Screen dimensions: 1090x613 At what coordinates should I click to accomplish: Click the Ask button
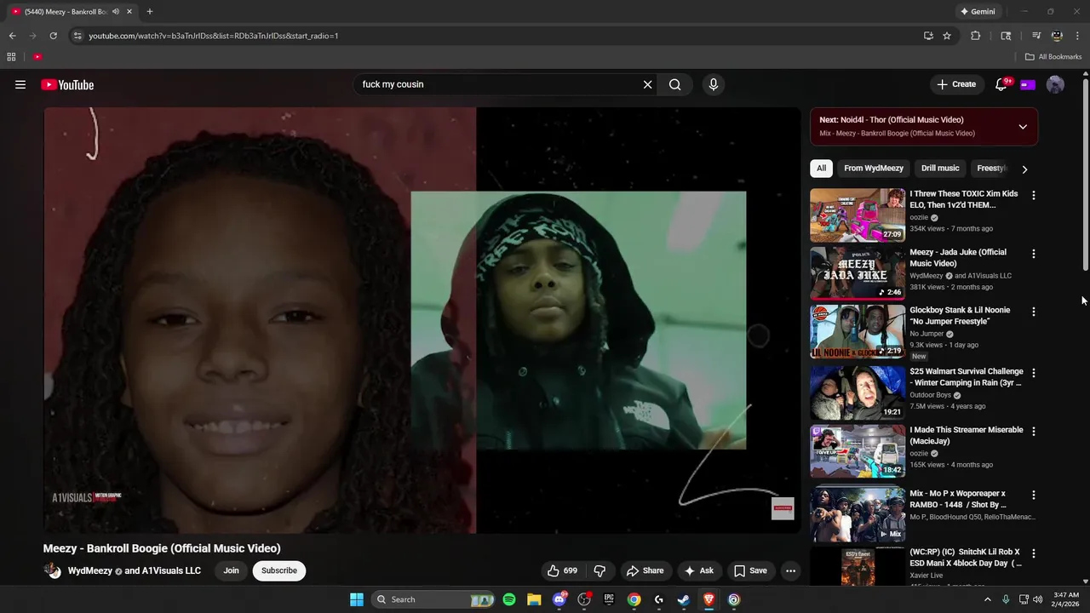(x=699, y=570)
